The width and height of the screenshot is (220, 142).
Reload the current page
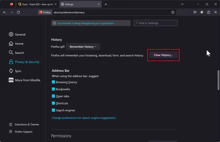(18, 12)
